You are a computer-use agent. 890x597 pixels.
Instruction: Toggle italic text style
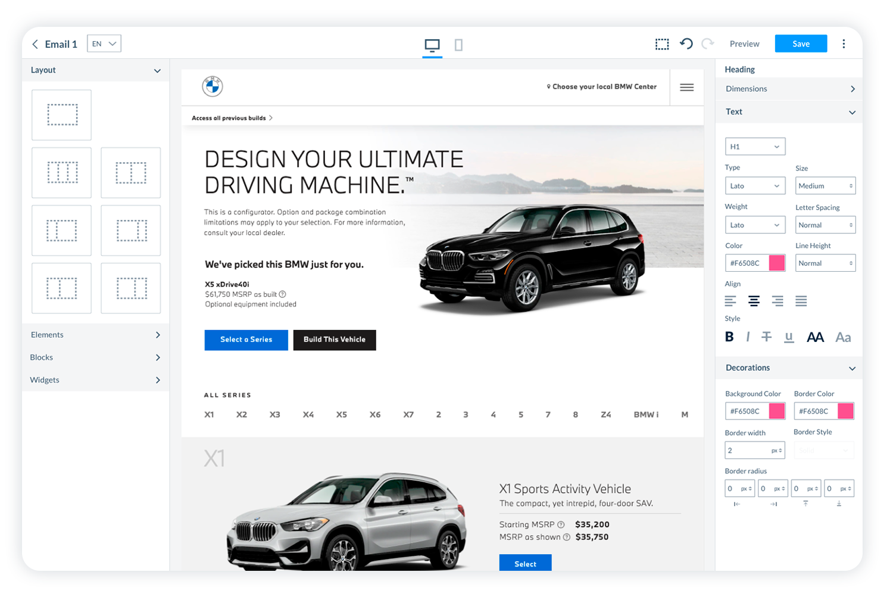point(748,337)
